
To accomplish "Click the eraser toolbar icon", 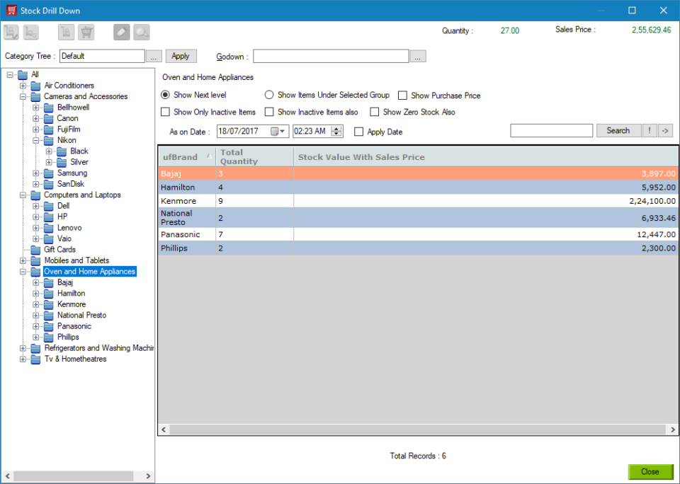I will coord(122,32).
